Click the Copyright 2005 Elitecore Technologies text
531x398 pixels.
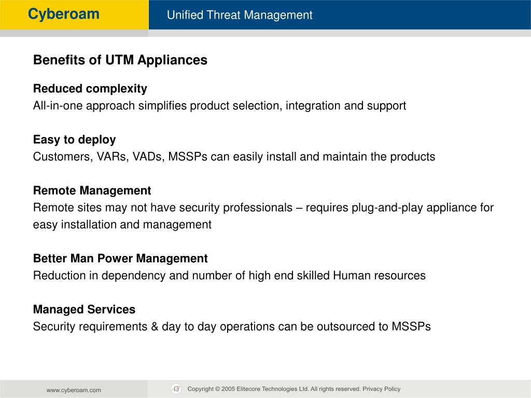point(274,389)
